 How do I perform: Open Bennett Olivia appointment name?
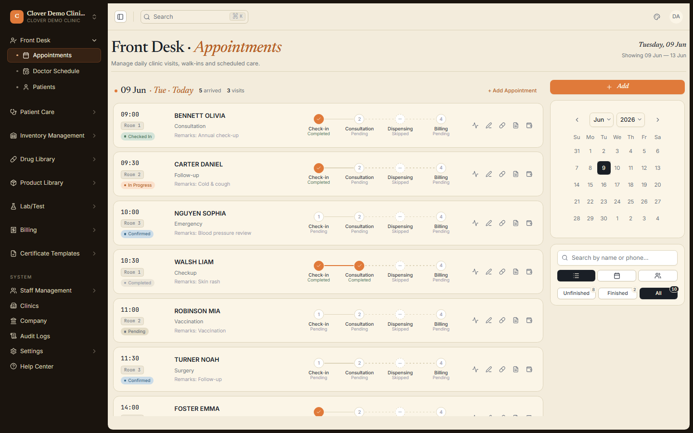click(200, 116)
